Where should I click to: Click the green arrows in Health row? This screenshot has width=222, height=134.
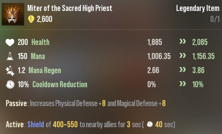point(183,41)
